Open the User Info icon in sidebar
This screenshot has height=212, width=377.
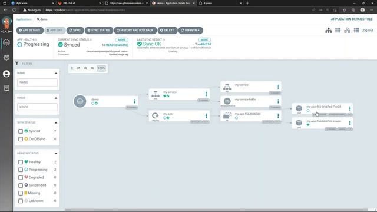pyautogui.click(x=6, y=74)
